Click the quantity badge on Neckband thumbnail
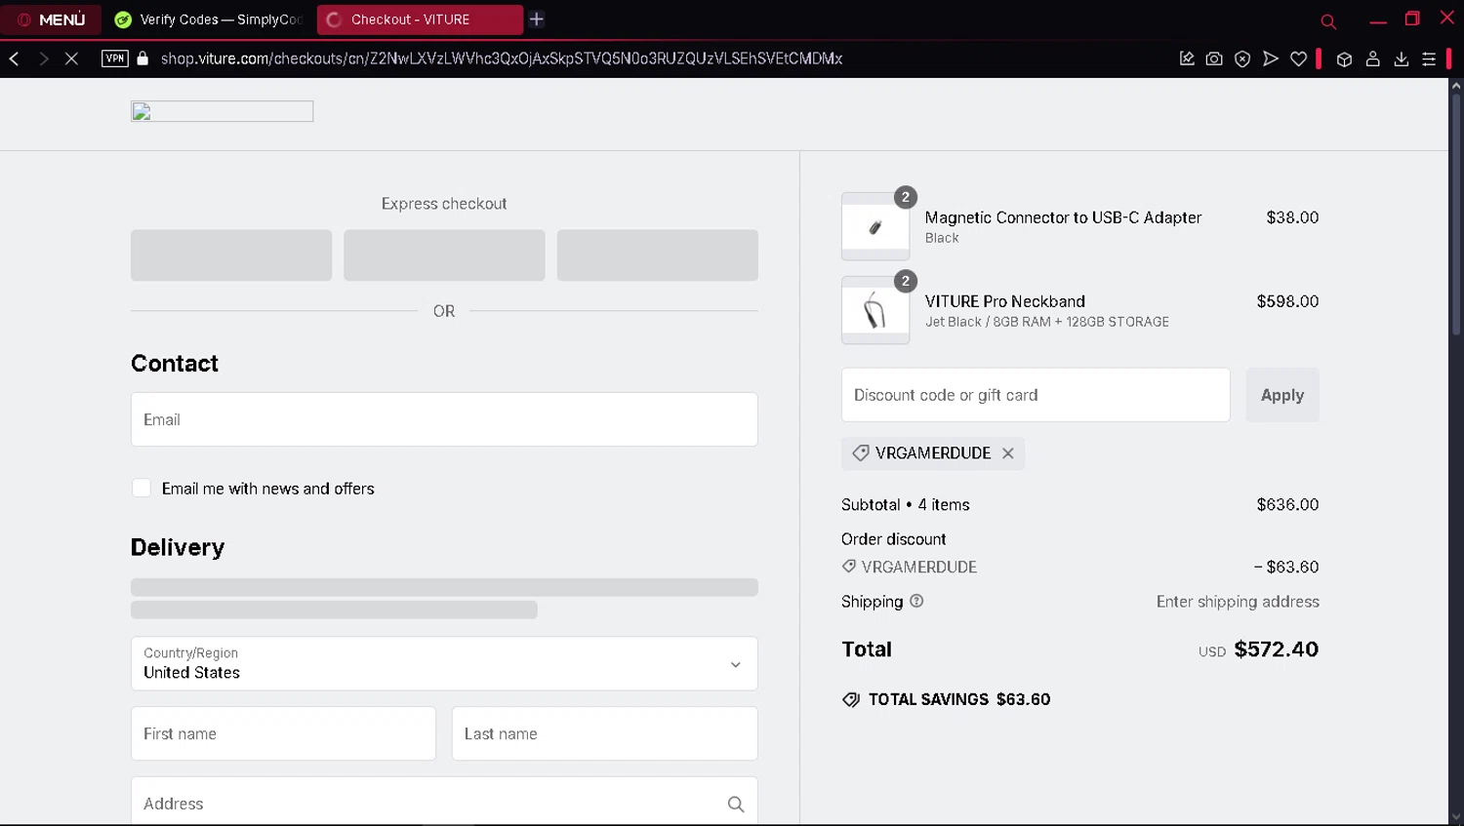 906,281
